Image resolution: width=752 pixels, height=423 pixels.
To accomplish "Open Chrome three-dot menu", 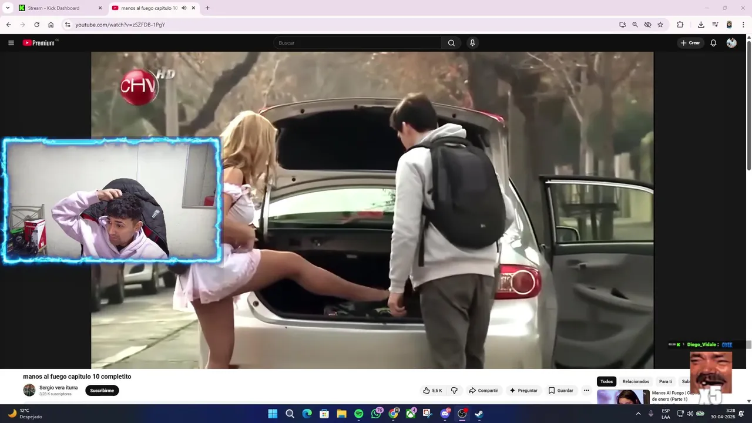I will coord(743,25).
